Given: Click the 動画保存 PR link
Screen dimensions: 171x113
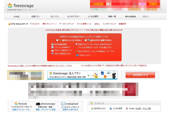Looking at the screenshot, I should coord(122,24).
